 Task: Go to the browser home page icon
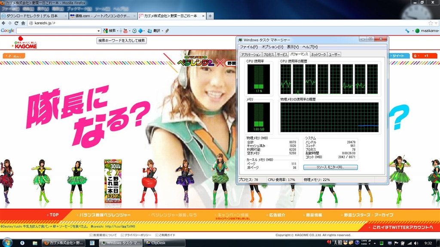pyautogui.click(x=23, y=23)
